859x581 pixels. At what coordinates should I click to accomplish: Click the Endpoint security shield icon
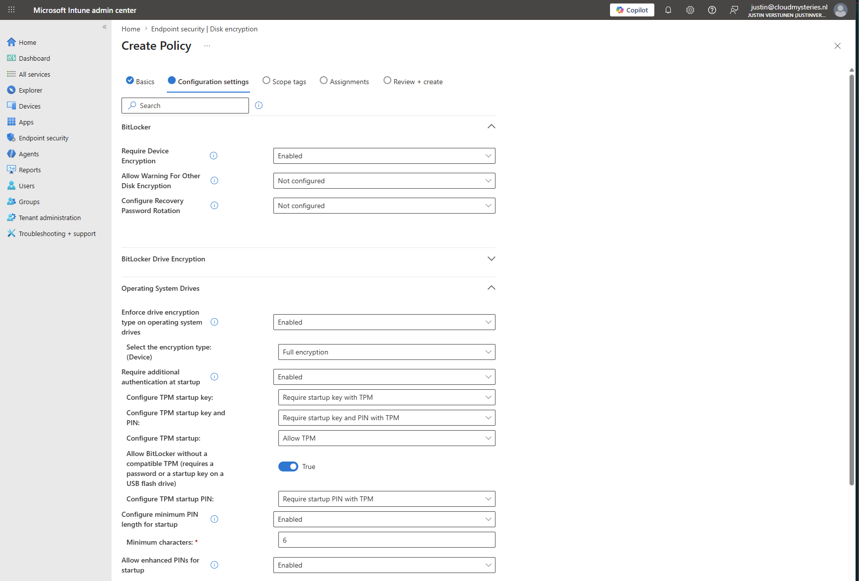(11, 138)
